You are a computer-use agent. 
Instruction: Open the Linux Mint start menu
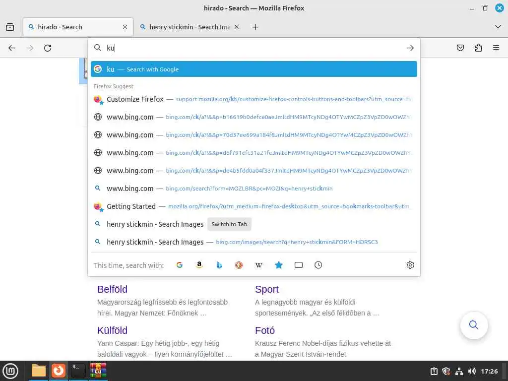[10, 371]
